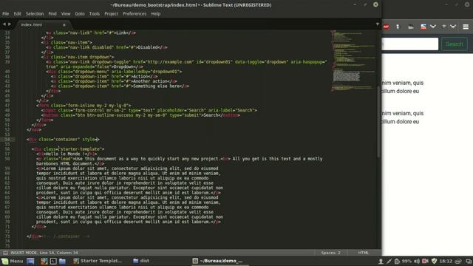This screenshot has height=266, width=473.
Task: Click the 'Another action' dropdown-item line
Action: (114, 81)
